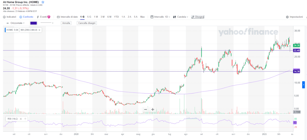Select the 5 A time range
The image size is (307, 140).
136,17
